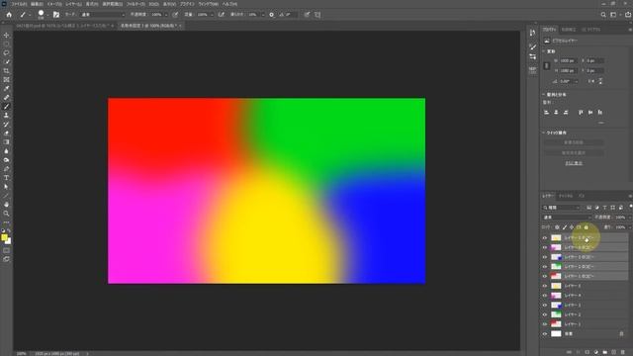Click the Home icon in options bar
This screenshot has height=356, width=633.
[x=9, y=15]
